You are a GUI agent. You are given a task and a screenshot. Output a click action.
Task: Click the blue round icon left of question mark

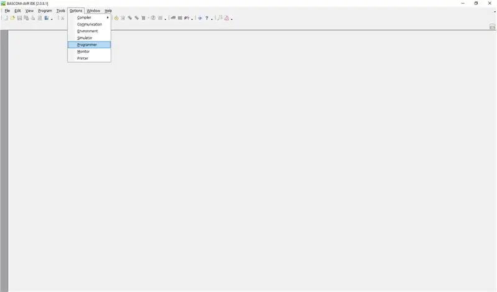click(x=200, y=18)
